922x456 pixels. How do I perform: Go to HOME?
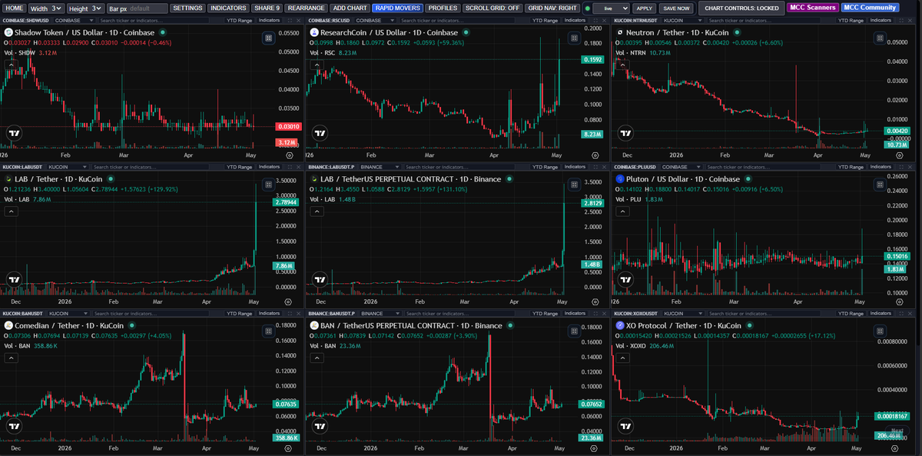[15, 8]
